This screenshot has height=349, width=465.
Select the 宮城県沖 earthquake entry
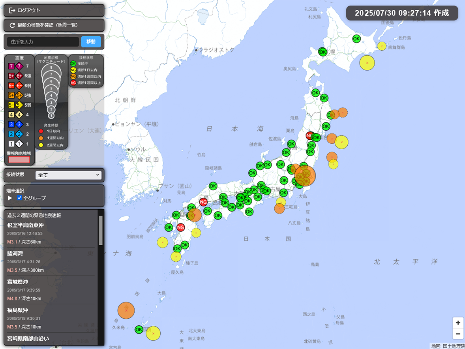[x=51, y=290]
